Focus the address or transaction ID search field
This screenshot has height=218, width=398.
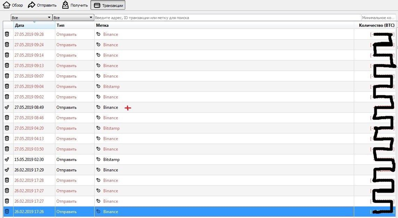228,18
